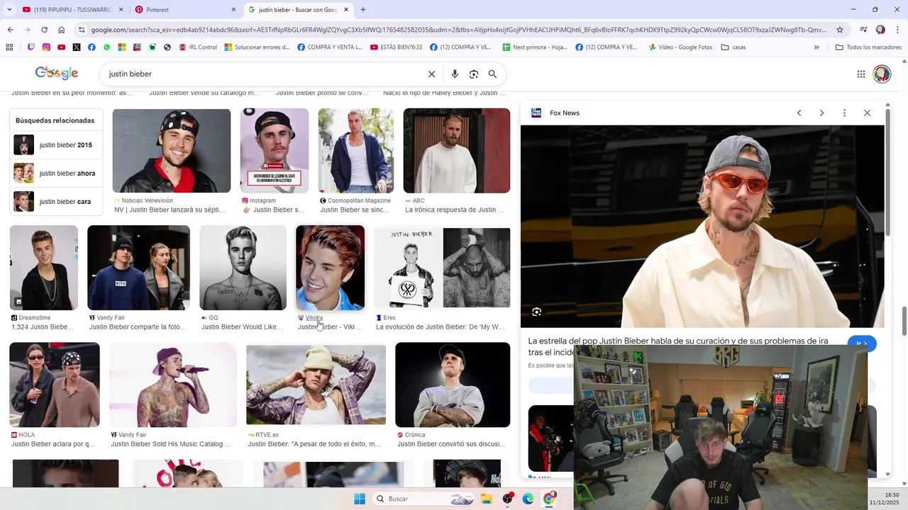Launch Microsoft Edge from the taskbar
This screenshot has height=510, width=908.
click(528, 499)
